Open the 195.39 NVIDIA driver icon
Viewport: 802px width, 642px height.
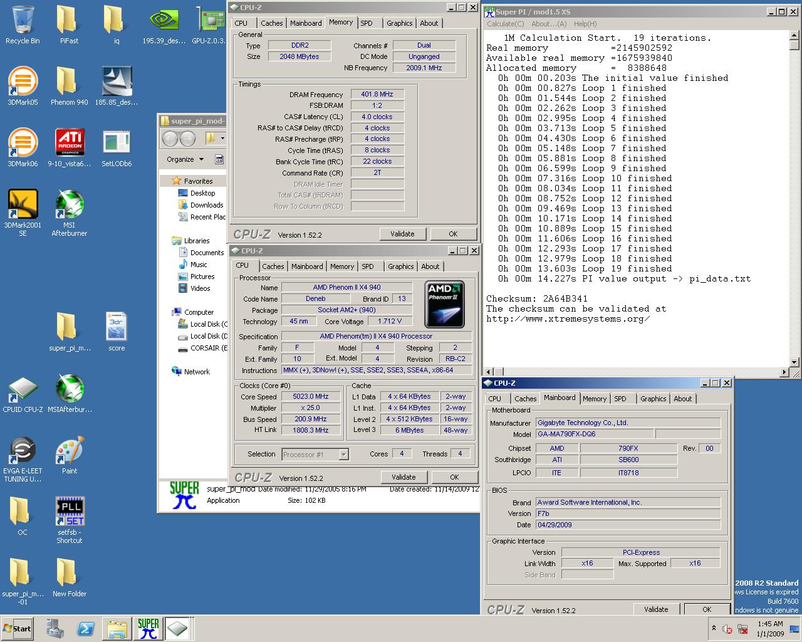pyautogui.click(x=164, y=25)
